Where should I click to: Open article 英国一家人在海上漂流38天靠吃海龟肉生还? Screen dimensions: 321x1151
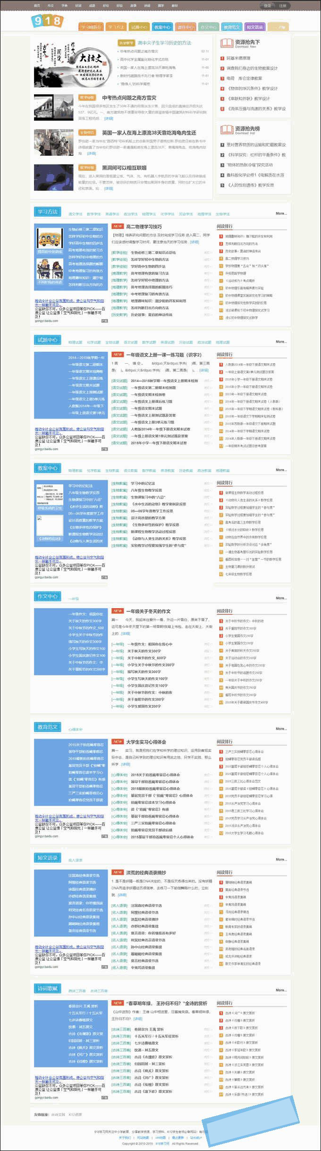tap(149, 133)
